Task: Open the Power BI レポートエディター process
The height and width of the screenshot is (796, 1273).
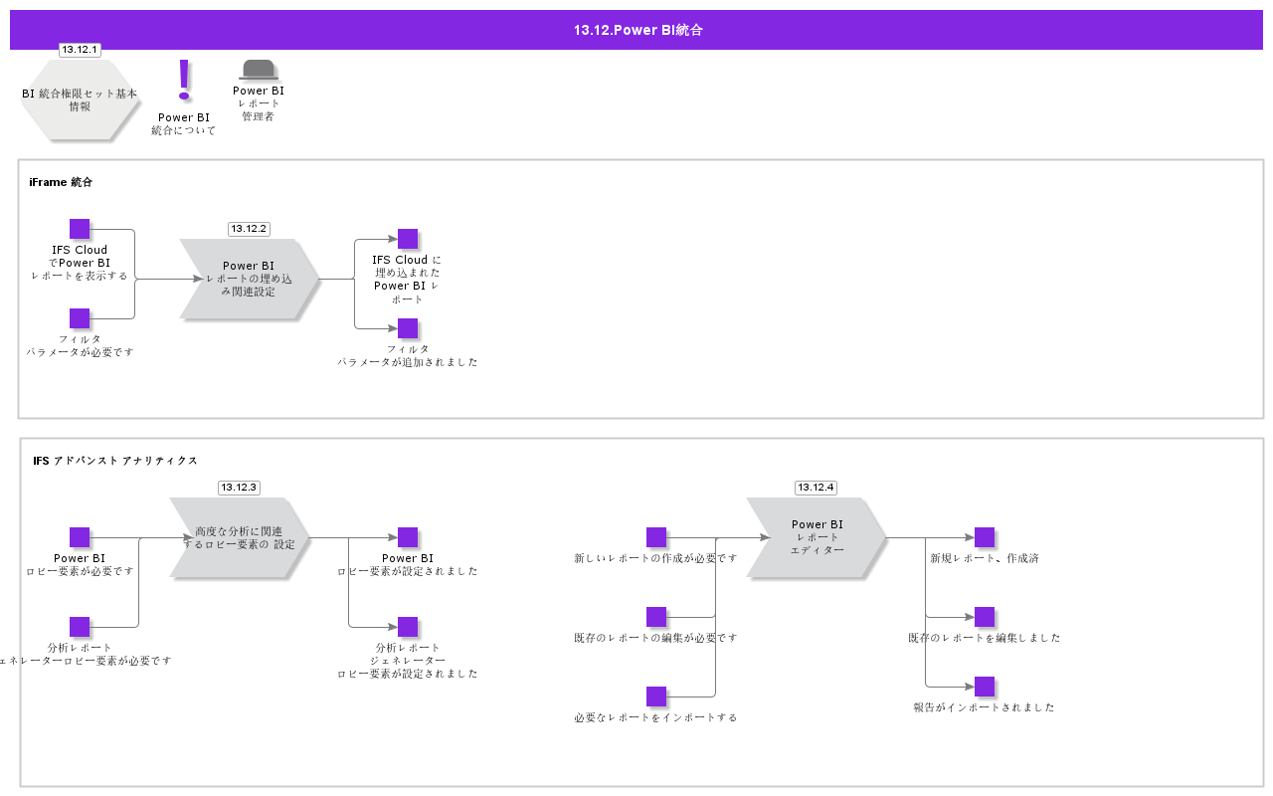Action: (x=816, y=537)
